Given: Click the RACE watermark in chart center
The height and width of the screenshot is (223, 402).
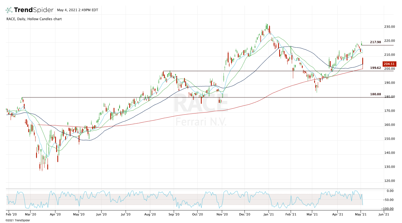Looking at the screenshot, I should pos(201,103).
